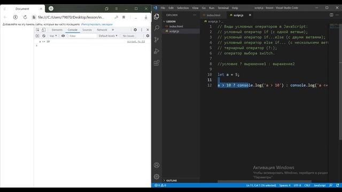Activate DevTools inspect element picker
The image size is (342, 192).
click(38, 30)
